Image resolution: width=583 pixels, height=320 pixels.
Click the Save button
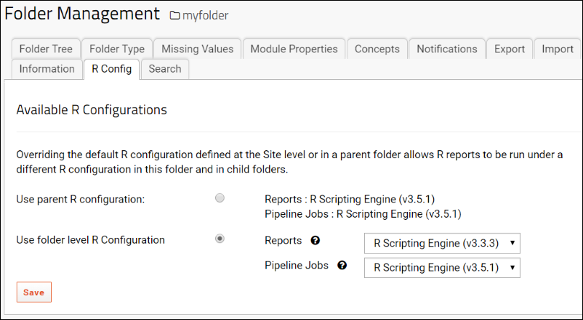coord(33,292)
